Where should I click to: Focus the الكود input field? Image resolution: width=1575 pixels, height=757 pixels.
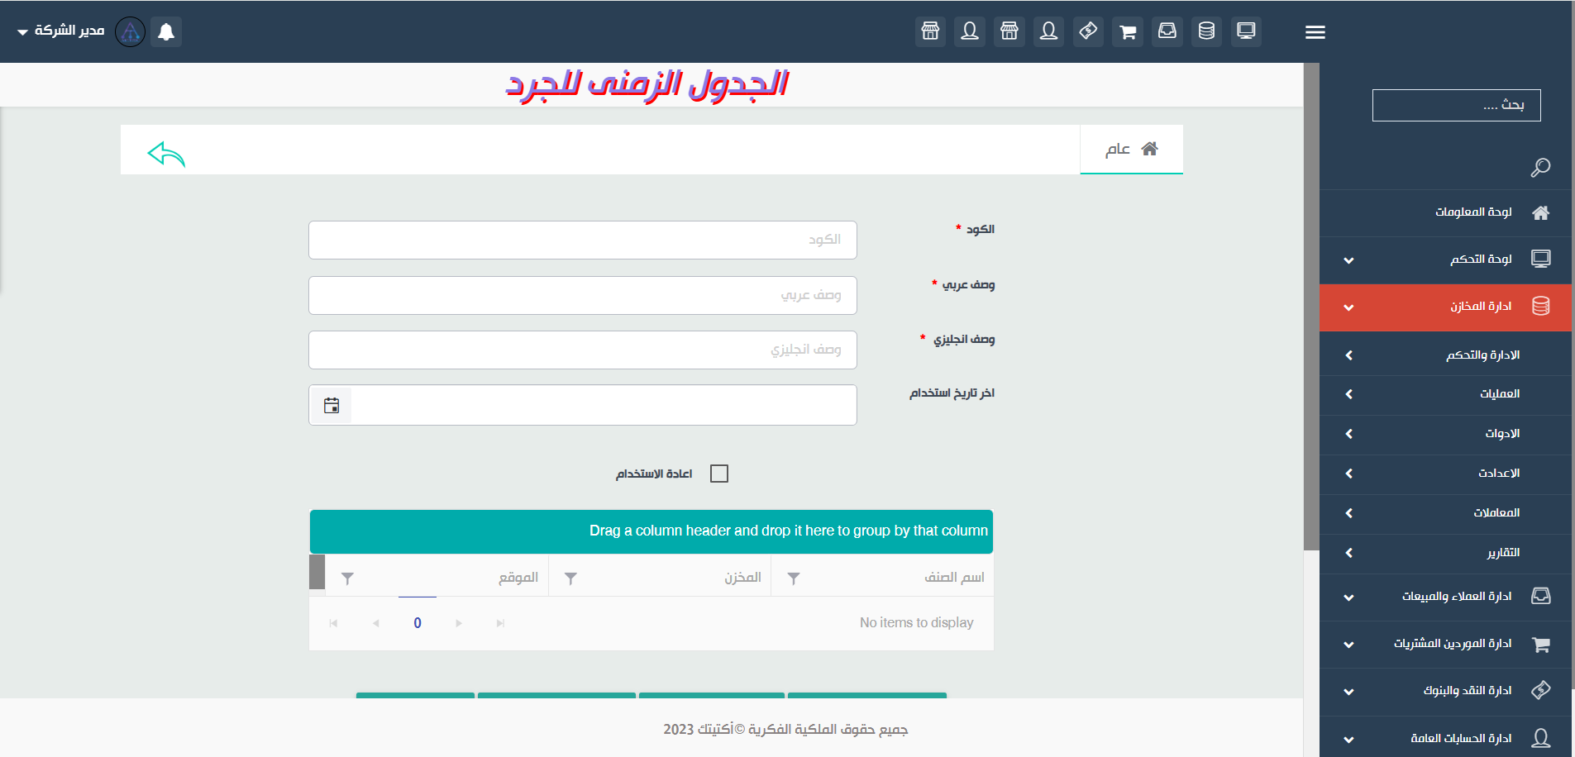point(583,240)
